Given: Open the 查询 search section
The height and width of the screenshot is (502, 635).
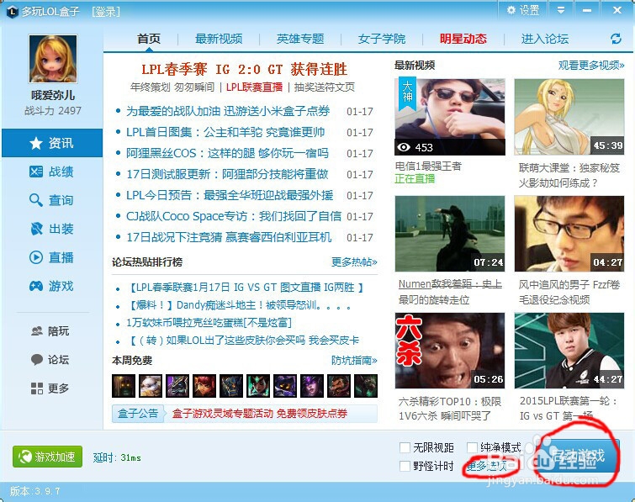Looking at the screenshot, I should coord(52,200).
